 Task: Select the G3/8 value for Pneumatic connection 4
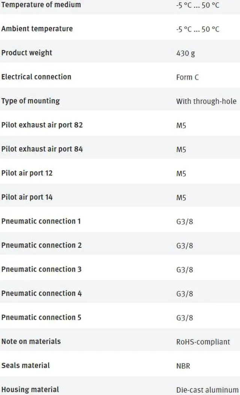pyautogui.click(x=184, y=294)
